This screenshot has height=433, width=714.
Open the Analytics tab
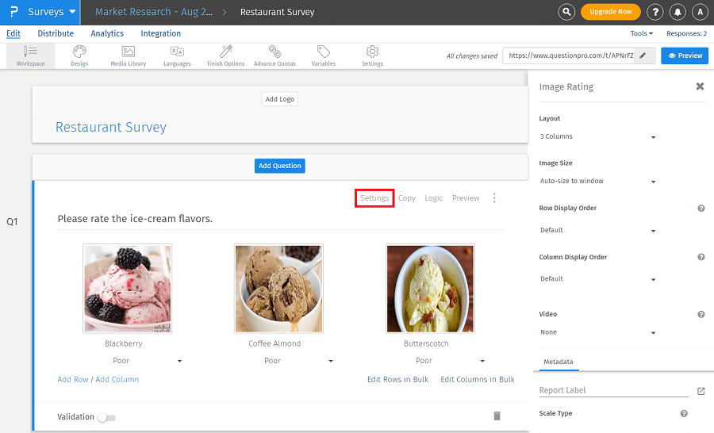(107, 33)
